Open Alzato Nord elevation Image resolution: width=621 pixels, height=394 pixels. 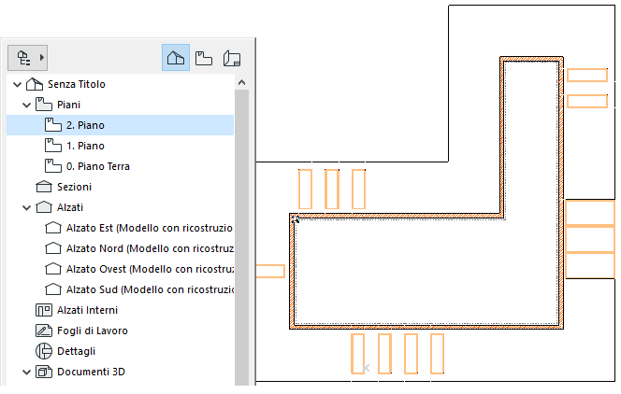point(150,248)
